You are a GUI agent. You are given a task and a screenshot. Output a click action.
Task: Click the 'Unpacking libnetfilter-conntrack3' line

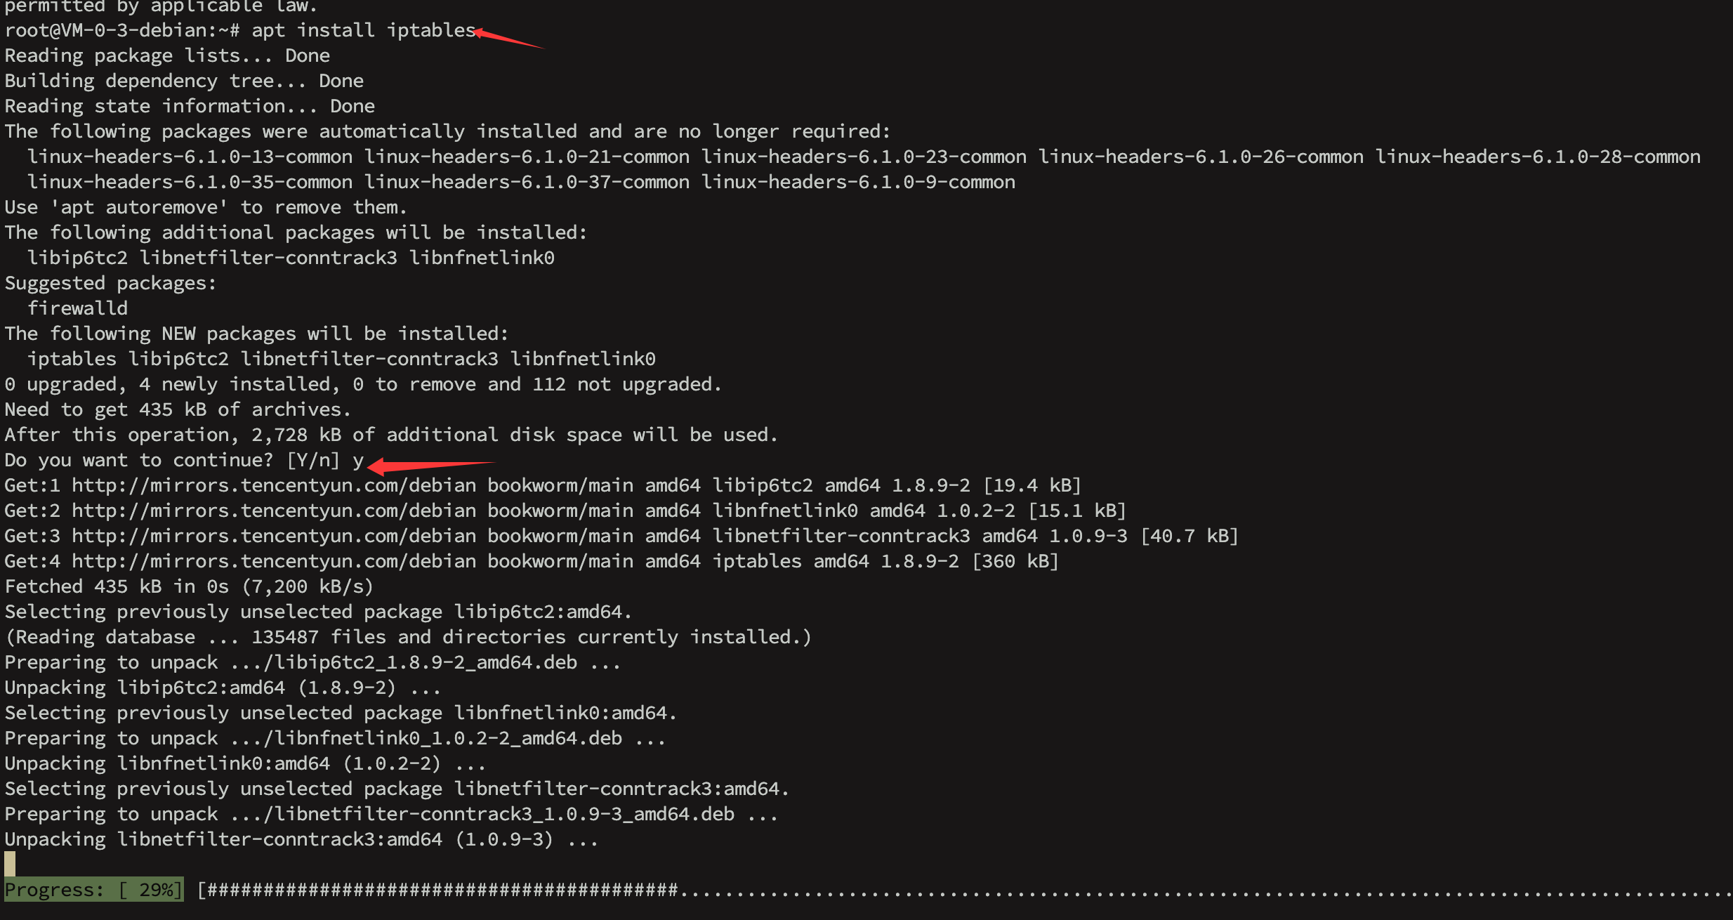pos(301,839)
